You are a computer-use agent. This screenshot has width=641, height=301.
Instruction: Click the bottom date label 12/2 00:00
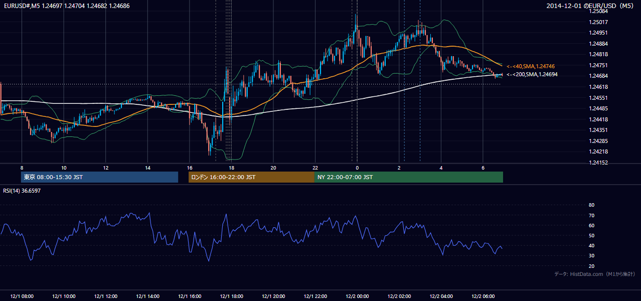357,296
